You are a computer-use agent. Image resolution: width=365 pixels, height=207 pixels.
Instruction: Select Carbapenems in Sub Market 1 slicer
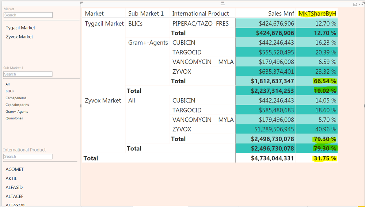(16, 98)
